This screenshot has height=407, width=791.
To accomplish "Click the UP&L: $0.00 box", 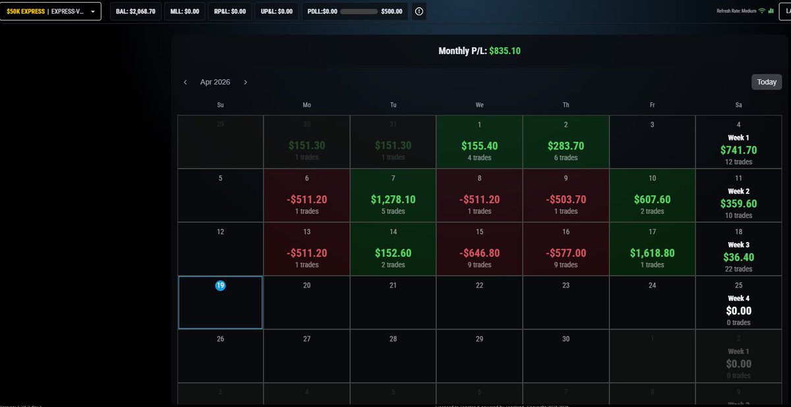I will 277,11.
